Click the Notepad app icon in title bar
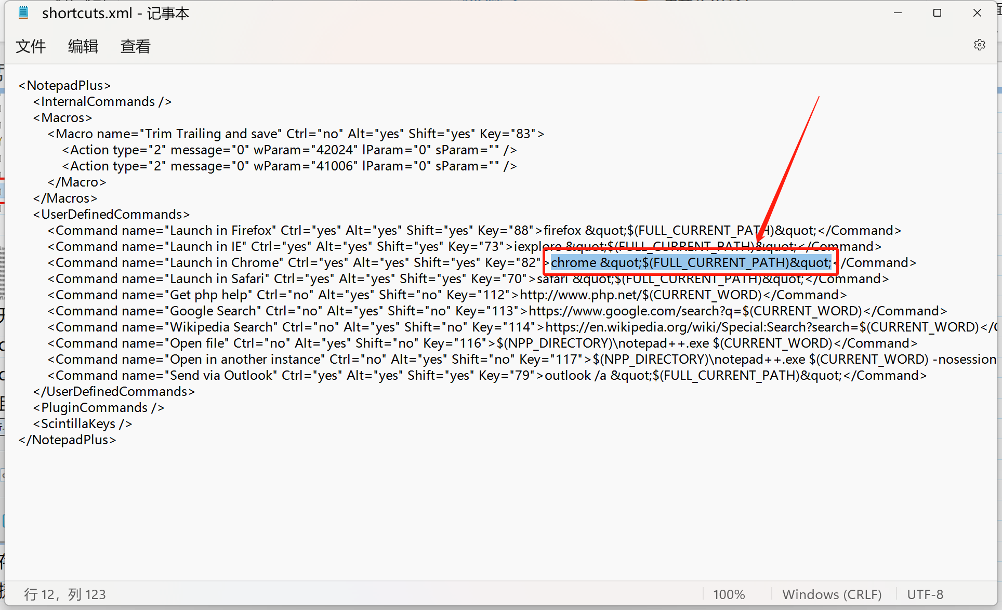Viewport: 1002px width, 610px height. pyautogui.click(x=23, y=12)
